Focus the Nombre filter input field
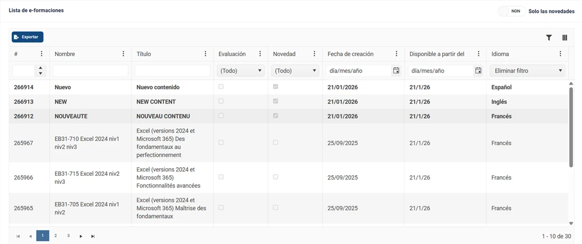Image resolution: width=582 pixels, height=244 pixels. click(91, 71)
